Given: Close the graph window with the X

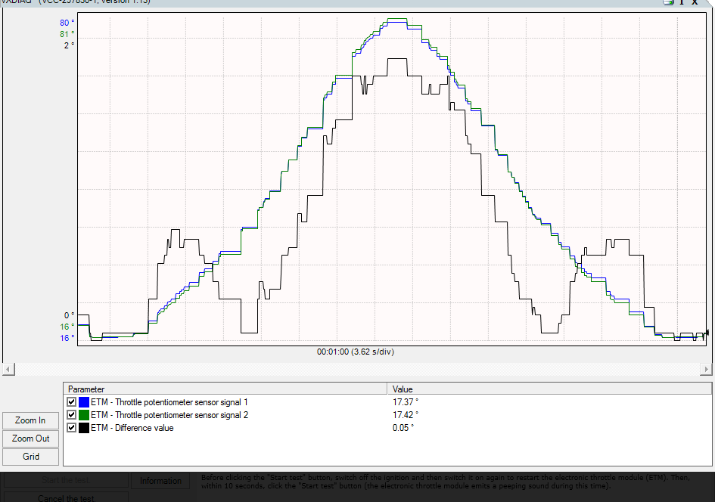Looking at the screenshot, I should (x=695, y=2).
